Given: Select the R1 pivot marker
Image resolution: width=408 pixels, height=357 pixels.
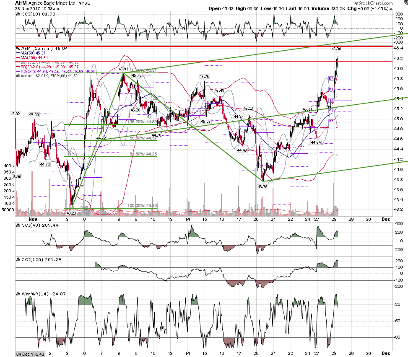Looking at the screenshot, I should [x=331, y=89].
